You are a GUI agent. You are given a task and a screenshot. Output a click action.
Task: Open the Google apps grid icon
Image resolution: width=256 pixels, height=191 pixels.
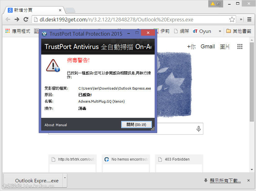coord(240,47)
